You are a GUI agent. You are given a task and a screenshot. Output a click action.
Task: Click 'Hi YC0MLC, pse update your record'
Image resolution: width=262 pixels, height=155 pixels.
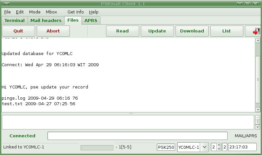pos(45,87)
